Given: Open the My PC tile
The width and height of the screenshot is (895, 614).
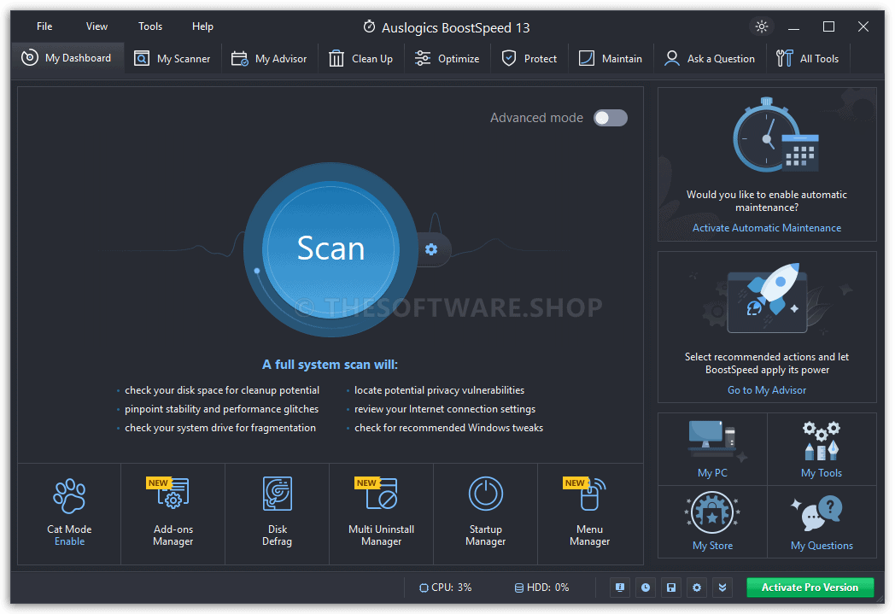Looking at the screenshot, I should 712,449.
